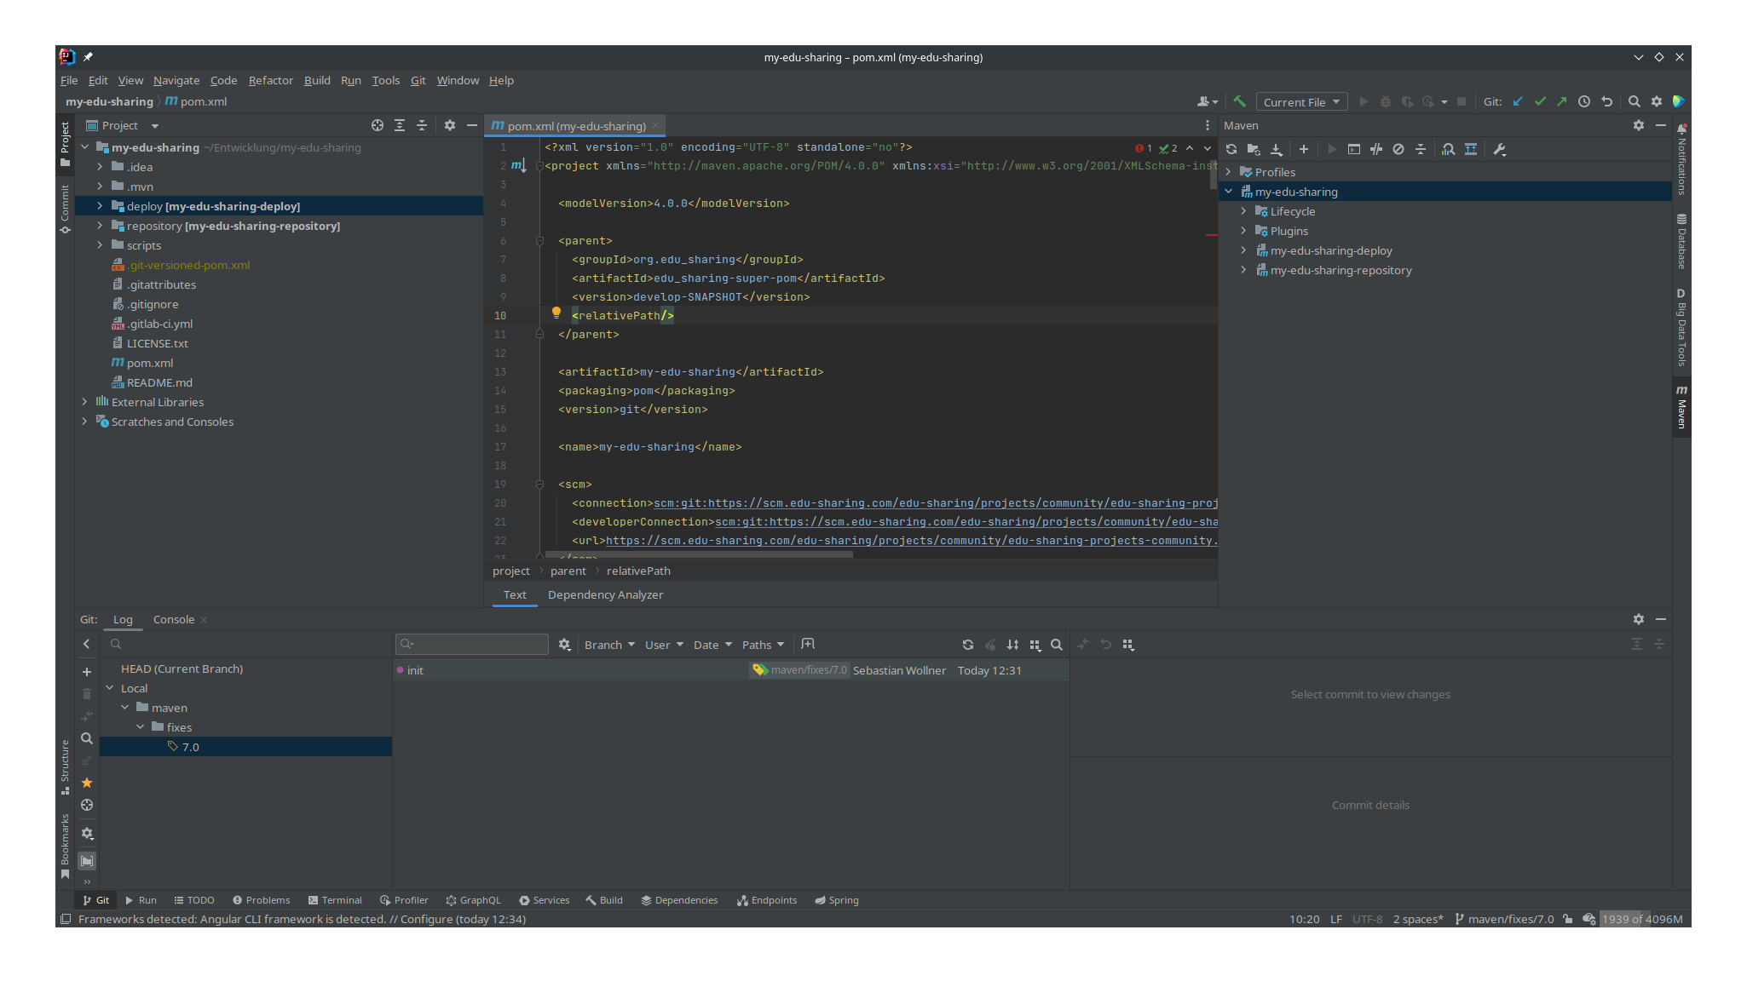Switch to Dependency Analyzer tab
This screenshot has width=1747, height=993.
pyautogui.click(x=605, y=594)
